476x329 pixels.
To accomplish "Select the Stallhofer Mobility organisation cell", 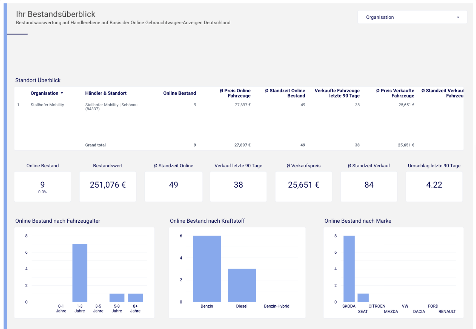I will click(x=47, y=105).
